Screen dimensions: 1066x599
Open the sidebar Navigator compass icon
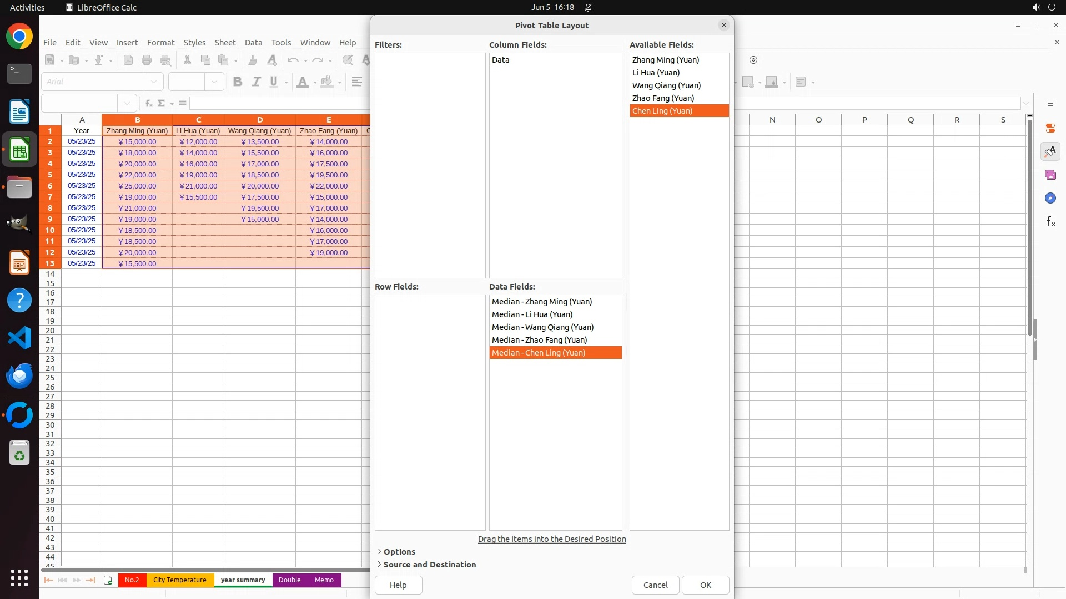point(1050,198)
